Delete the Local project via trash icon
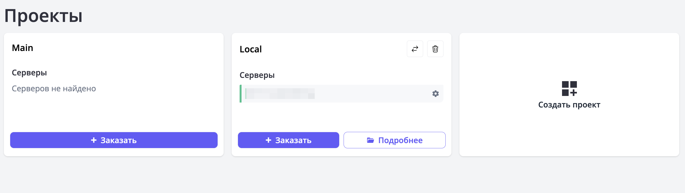Viewport: 685px width, 193px height. point(435,49)
